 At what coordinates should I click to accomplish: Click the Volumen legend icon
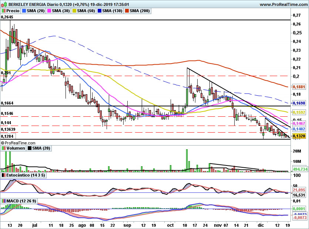click(4, 148)
